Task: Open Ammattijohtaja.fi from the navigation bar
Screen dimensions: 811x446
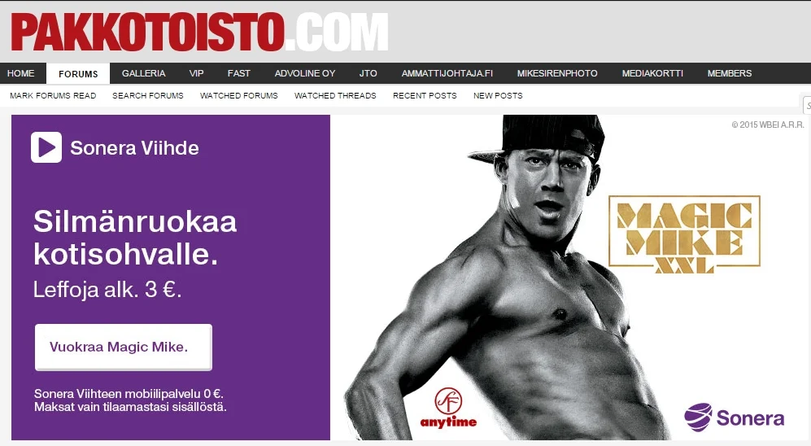Action: coord(447,73)
